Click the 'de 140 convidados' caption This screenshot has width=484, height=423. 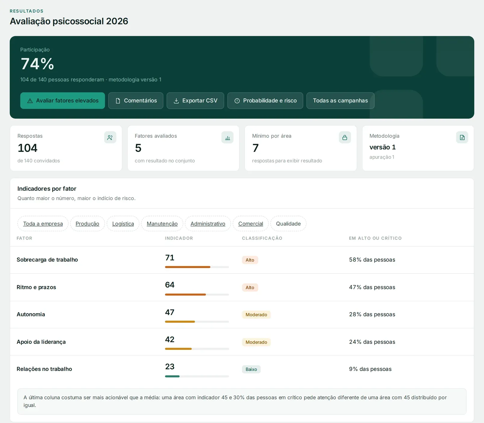(x=39, y=161)
